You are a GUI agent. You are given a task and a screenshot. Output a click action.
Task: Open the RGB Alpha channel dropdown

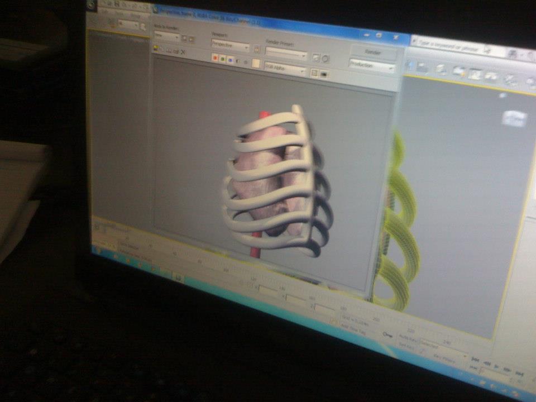pos(285,71)
